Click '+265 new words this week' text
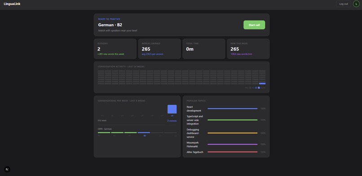Screen dimensions: 362x176 point(111,54)
